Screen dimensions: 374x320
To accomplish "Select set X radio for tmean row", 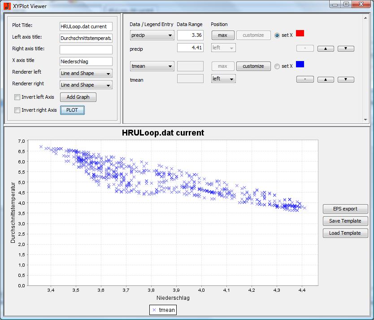I will 277,66.
